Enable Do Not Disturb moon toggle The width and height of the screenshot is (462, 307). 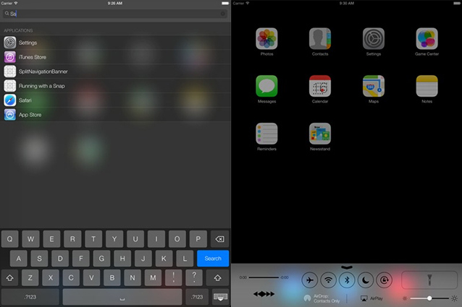click(366, 280)
